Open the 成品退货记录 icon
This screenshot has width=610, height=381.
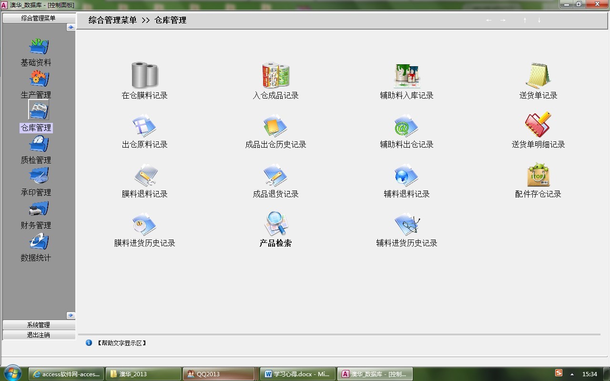(275, 176)
